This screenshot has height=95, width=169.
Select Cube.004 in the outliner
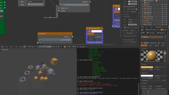tap(149, 13)
